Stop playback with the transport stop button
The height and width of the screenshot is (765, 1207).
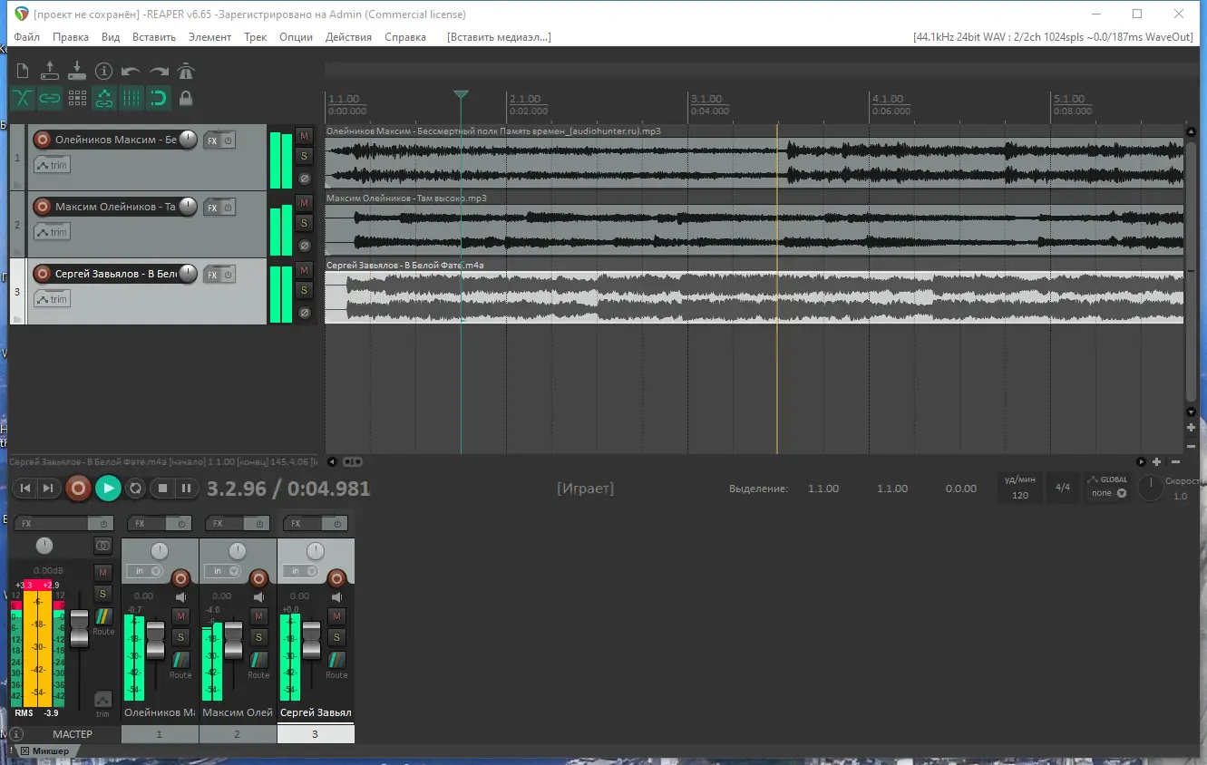(x=163, y=489)
